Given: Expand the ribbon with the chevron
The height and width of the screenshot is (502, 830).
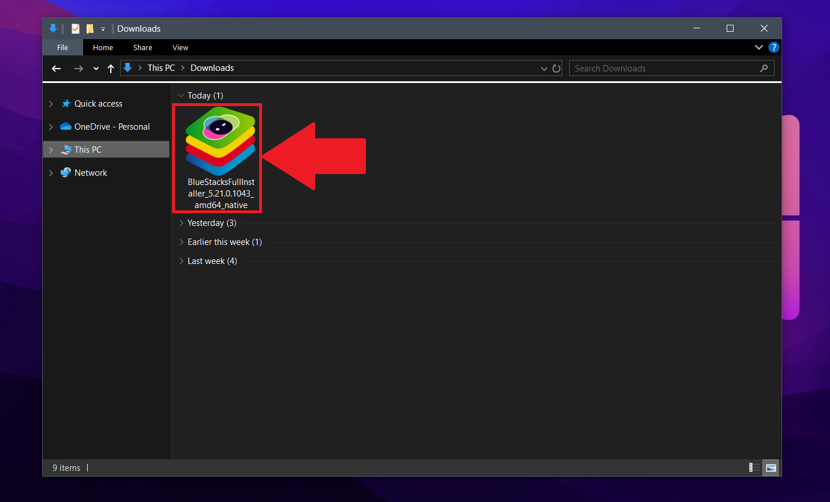Looking at the screenshot, I should pyautogui.click(x=759, y=47).
